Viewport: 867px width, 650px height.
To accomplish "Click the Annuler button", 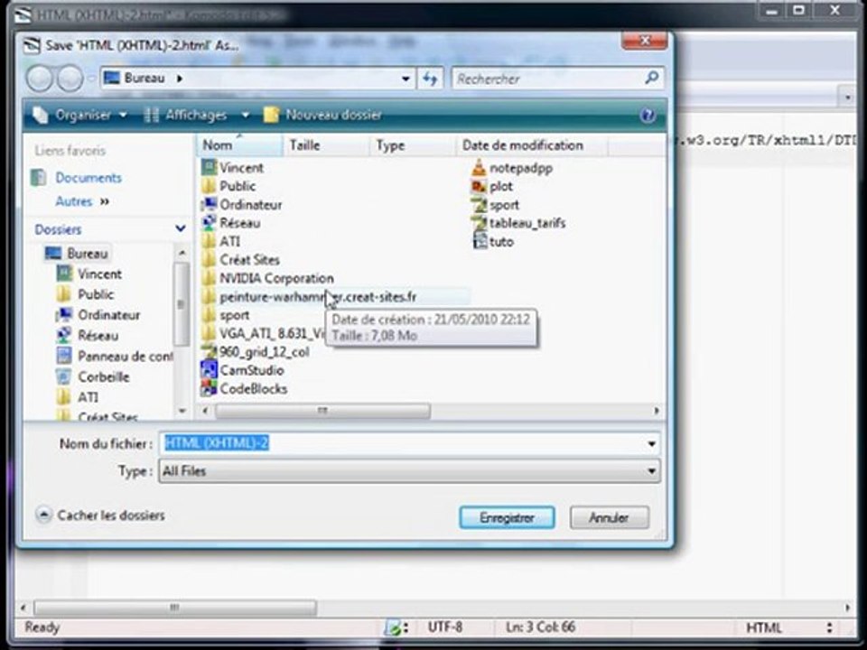I will click(610, 517).
